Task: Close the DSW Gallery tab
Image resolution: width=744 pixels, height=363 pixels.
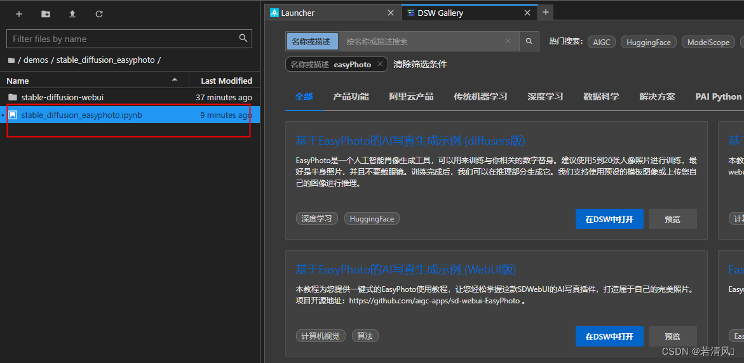Action: (527, 13)
